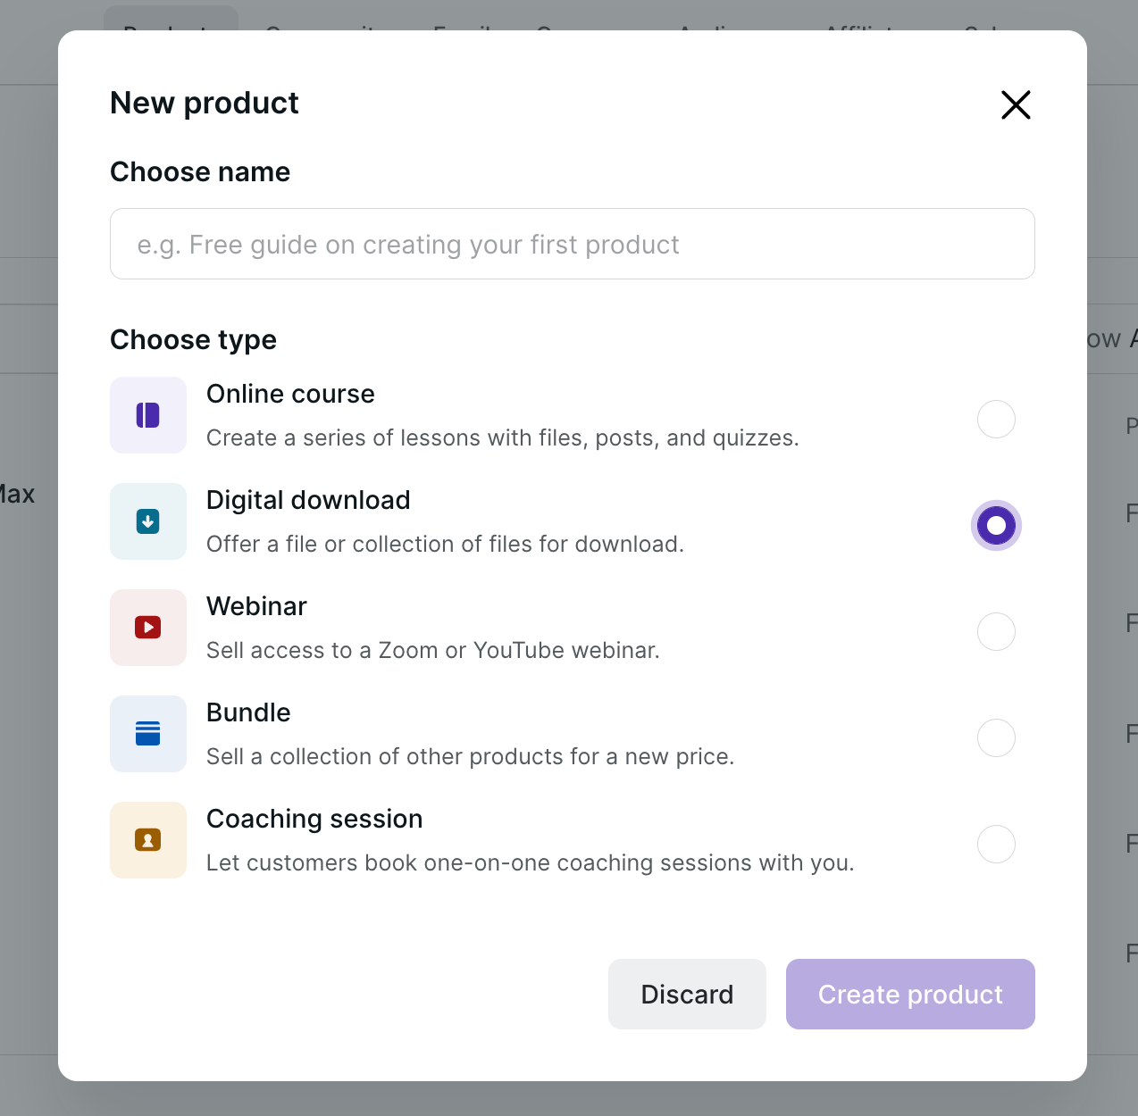This screenshot has height=1116, width=1138.
Task: Click the Webinar option title
Action: [256, 606]
